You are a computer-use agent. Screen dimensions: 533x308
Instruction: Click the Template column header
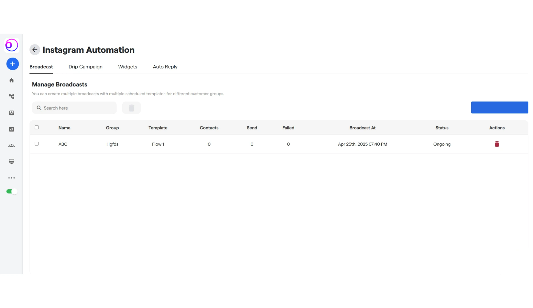coord(158,128)
